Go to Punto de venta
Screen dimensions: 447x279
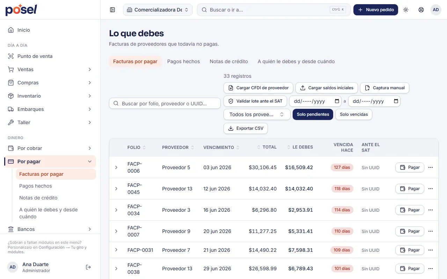50,56
